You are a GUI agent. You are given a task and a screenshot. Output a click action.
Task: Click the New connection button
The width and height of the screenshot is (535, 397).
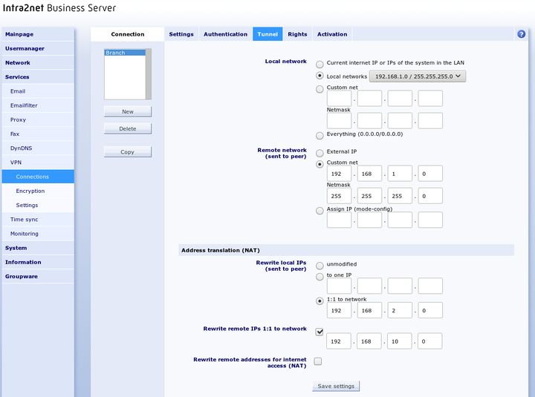pyautogui.click(x=128, y=111)
